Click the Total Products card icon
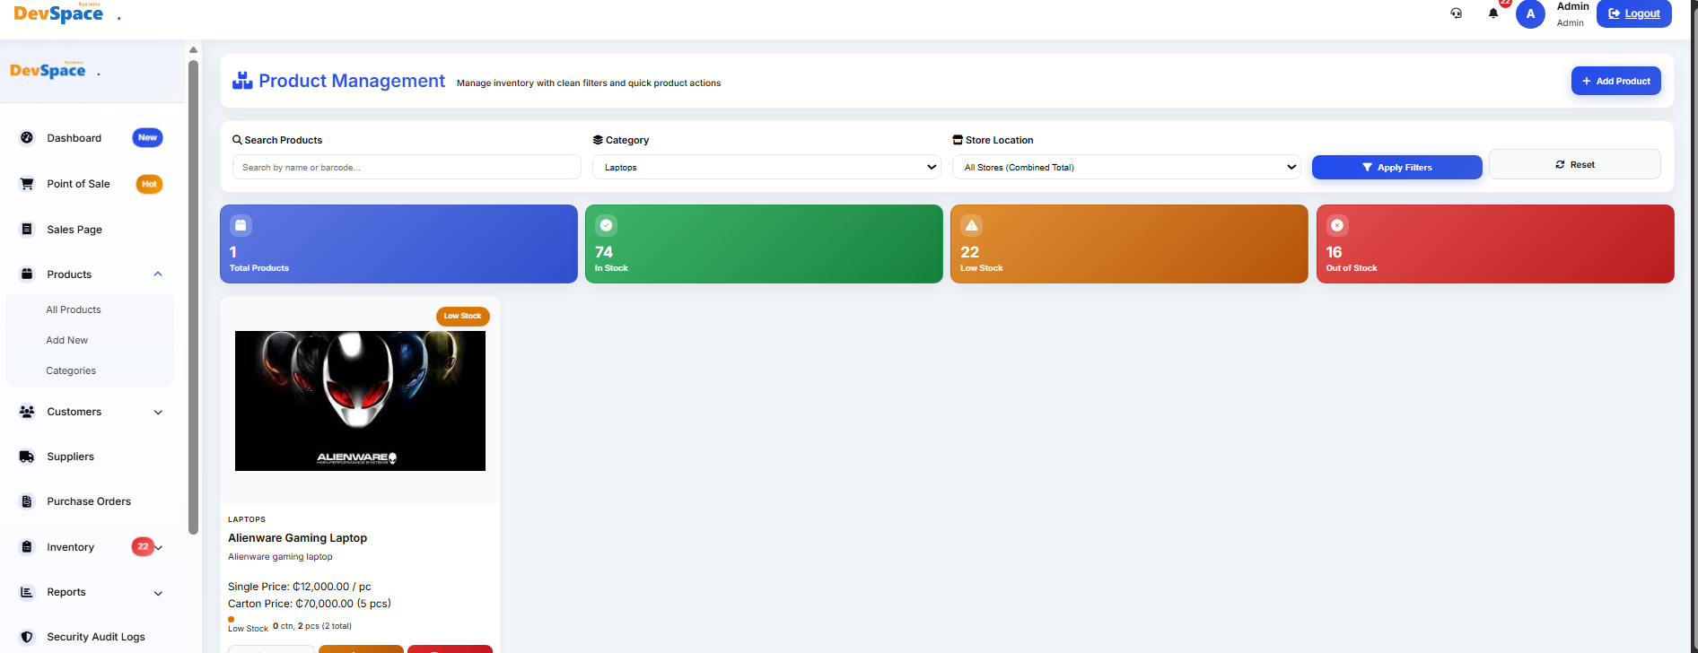This screenshot has width=1698, height=653. pyautogui.click(x=241, y=225)
